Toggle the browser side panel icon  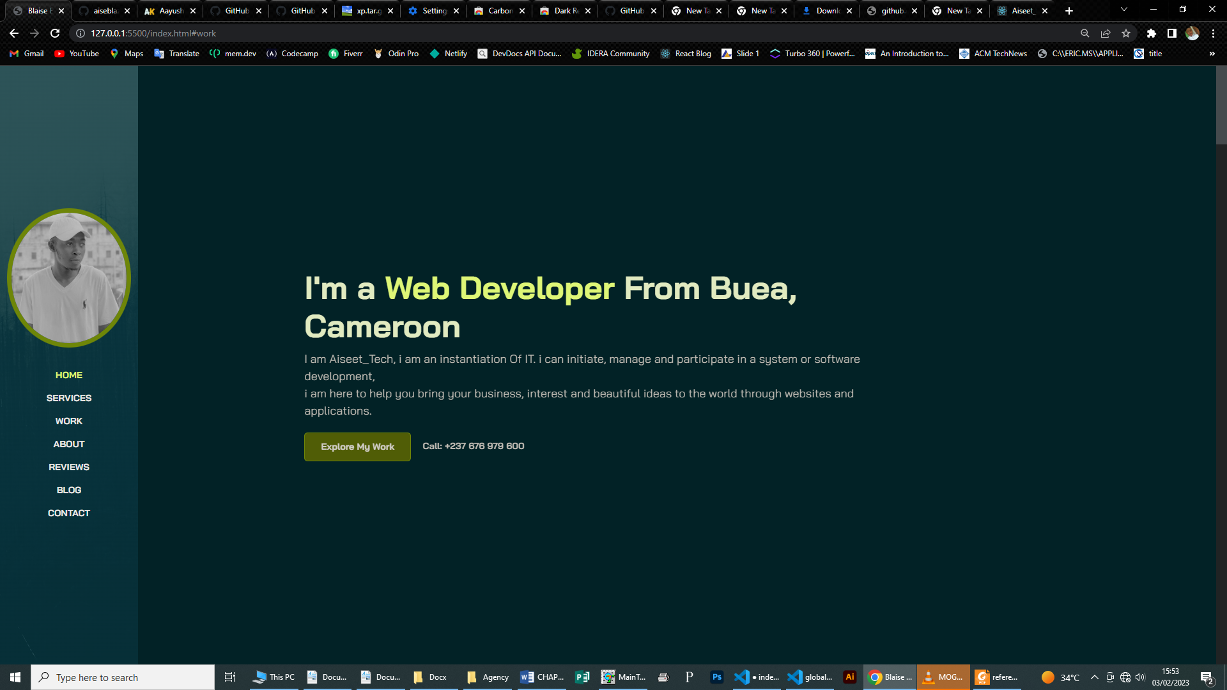(x=1171, y=33)
